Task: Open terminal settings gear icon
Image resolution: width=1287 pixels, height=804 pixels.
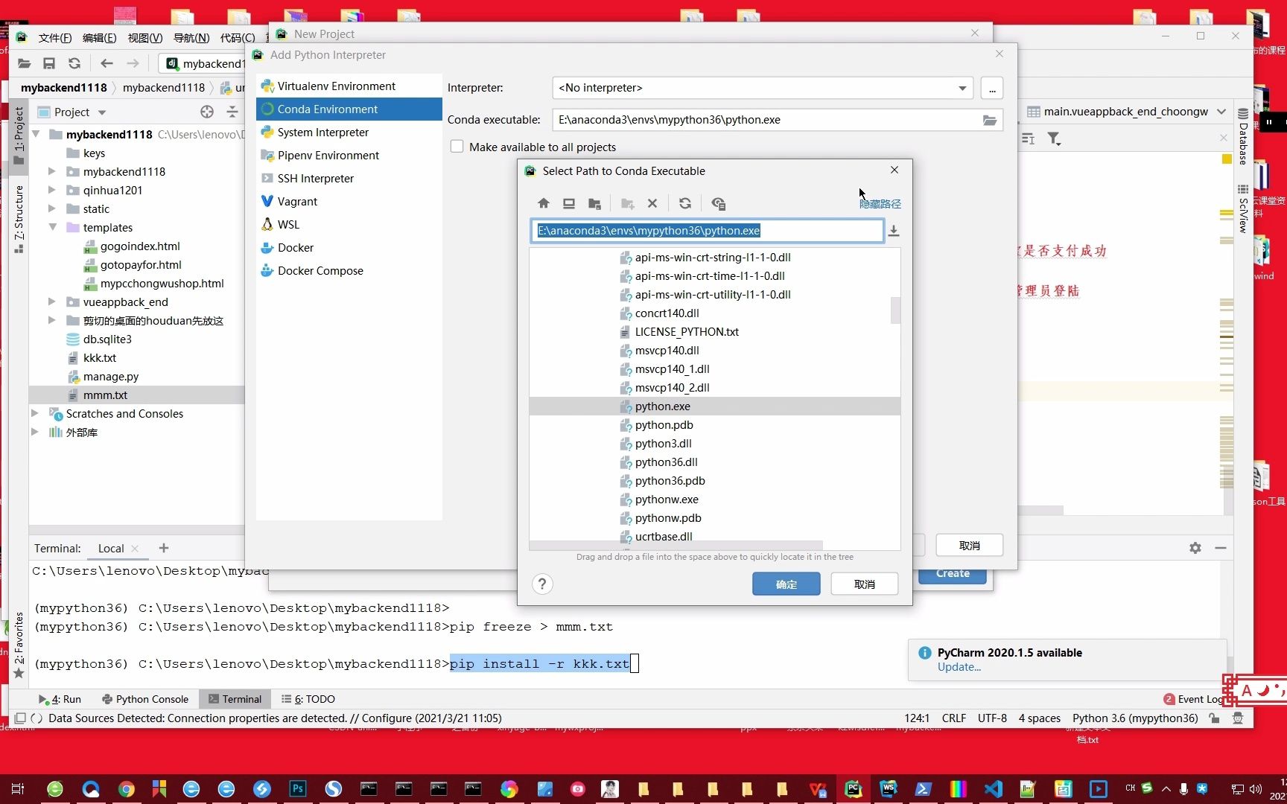Action: point(1195,548)
